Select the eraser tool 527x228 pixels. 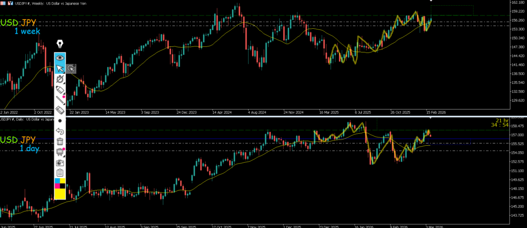(60, 110)
